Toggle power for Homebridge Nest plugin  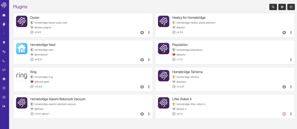pyautogui.click(x=142, y=60)
